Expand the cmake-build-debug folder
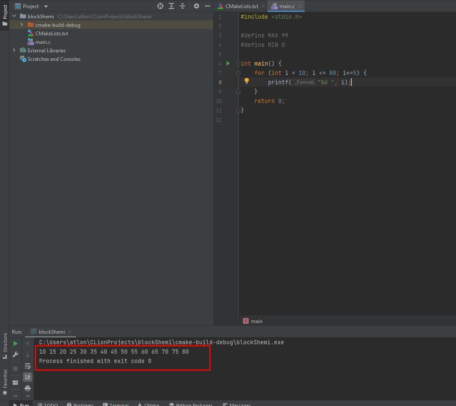This screenshot has height=406, width=456. point(22,25)
